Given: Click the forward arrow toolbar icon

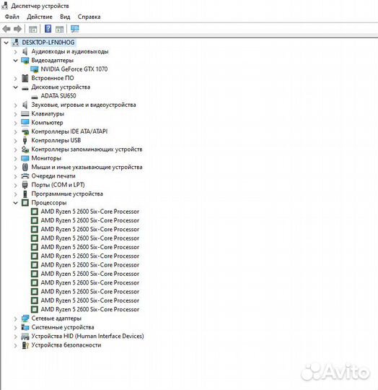Looking at the screenshot, I should [x=17, y=29].
